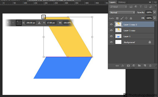
Task: Click the X position field
Action: (31, 23)
